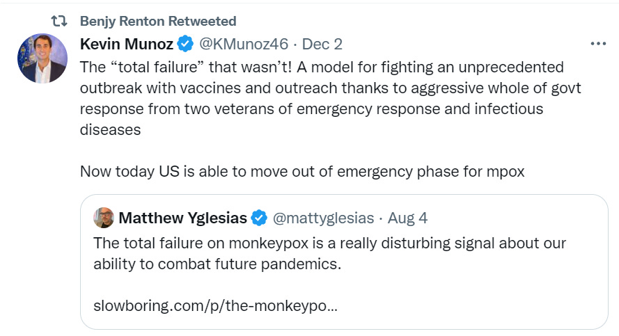Click the word "diseases" in the tweet

[x=111, y=130]
